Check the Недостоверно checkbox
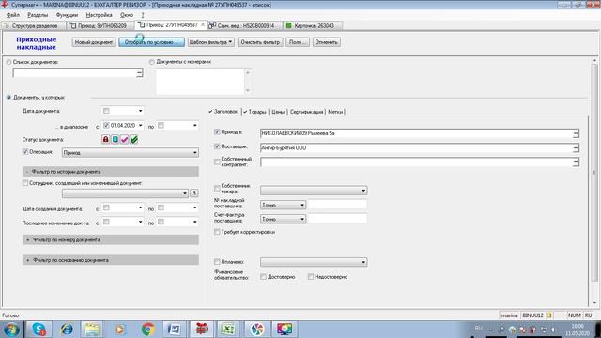The image size is (601, 338). 311,277
